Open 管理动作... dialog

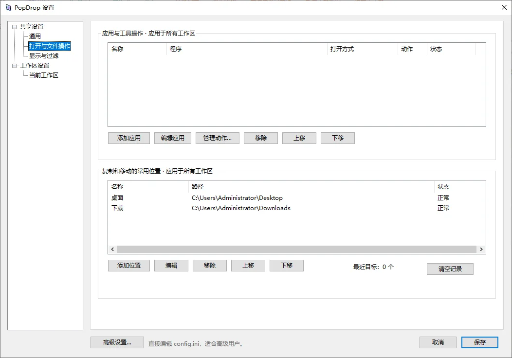[x=218, y=138]
